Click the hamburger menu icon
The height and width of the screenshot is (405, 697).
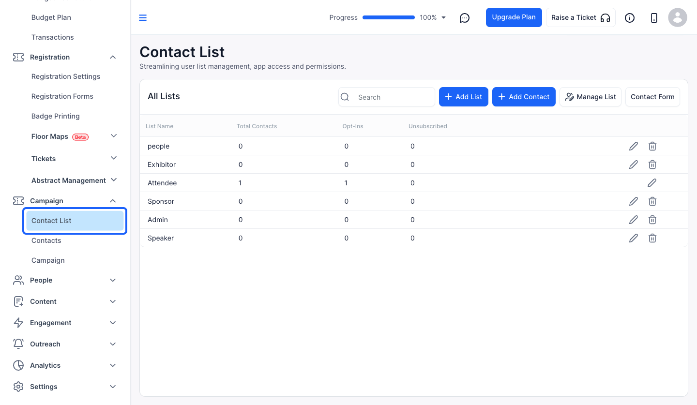[x=143, y=18]
